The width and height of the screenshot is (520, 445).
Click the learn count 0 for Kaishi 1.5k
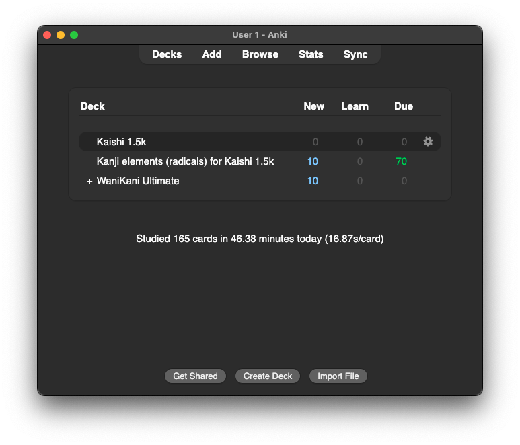pyautogui.click(x=360, y=142)
